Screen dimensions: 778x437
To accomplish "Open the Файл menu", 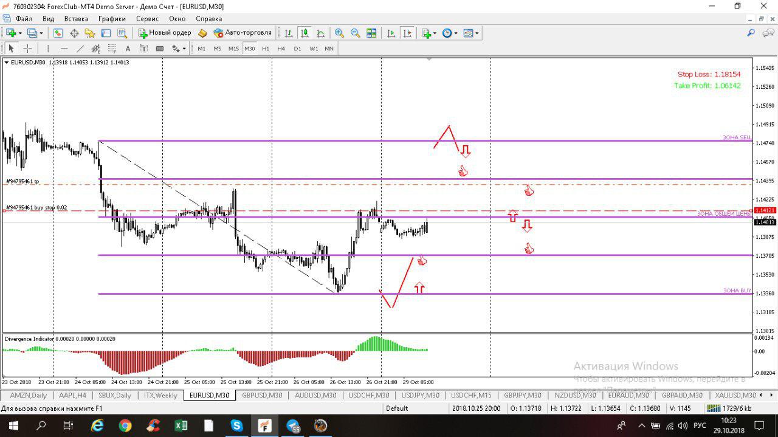I will (x=24, y=19).
